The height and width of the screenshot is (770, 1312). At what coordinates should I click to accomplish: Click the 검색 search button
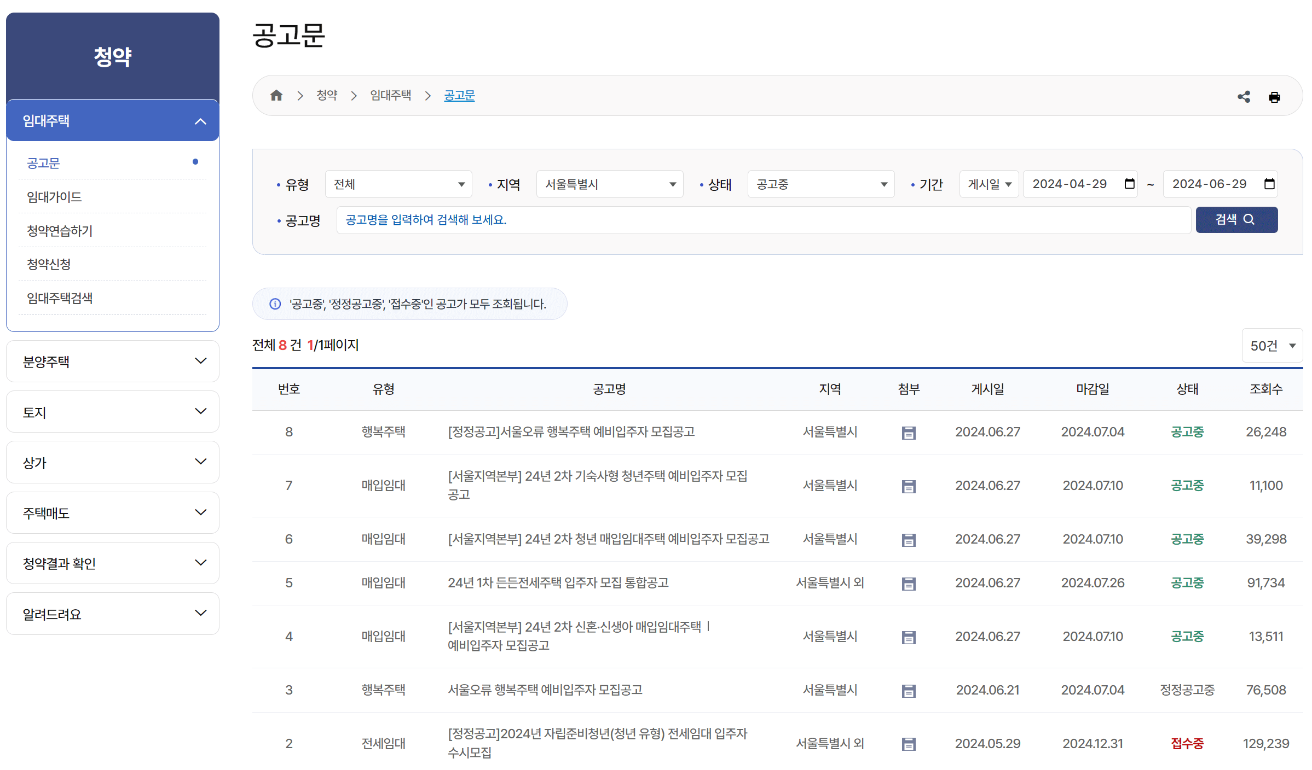(x=1236, y=220)
